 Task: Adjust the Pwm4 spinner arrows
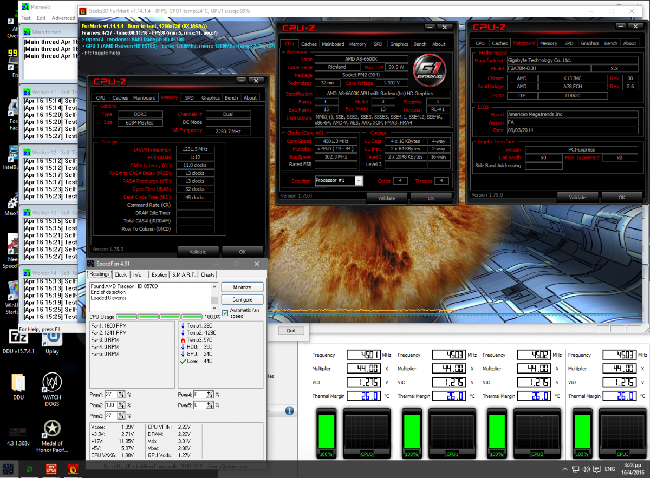[x=210, y=395]
